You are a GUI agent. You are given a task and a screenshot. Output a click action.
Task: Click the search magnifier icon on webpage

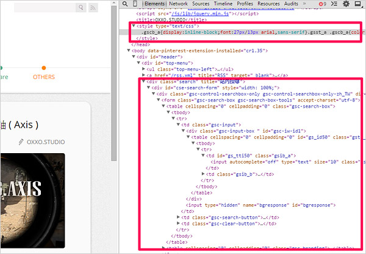click(x=81, y=8)
